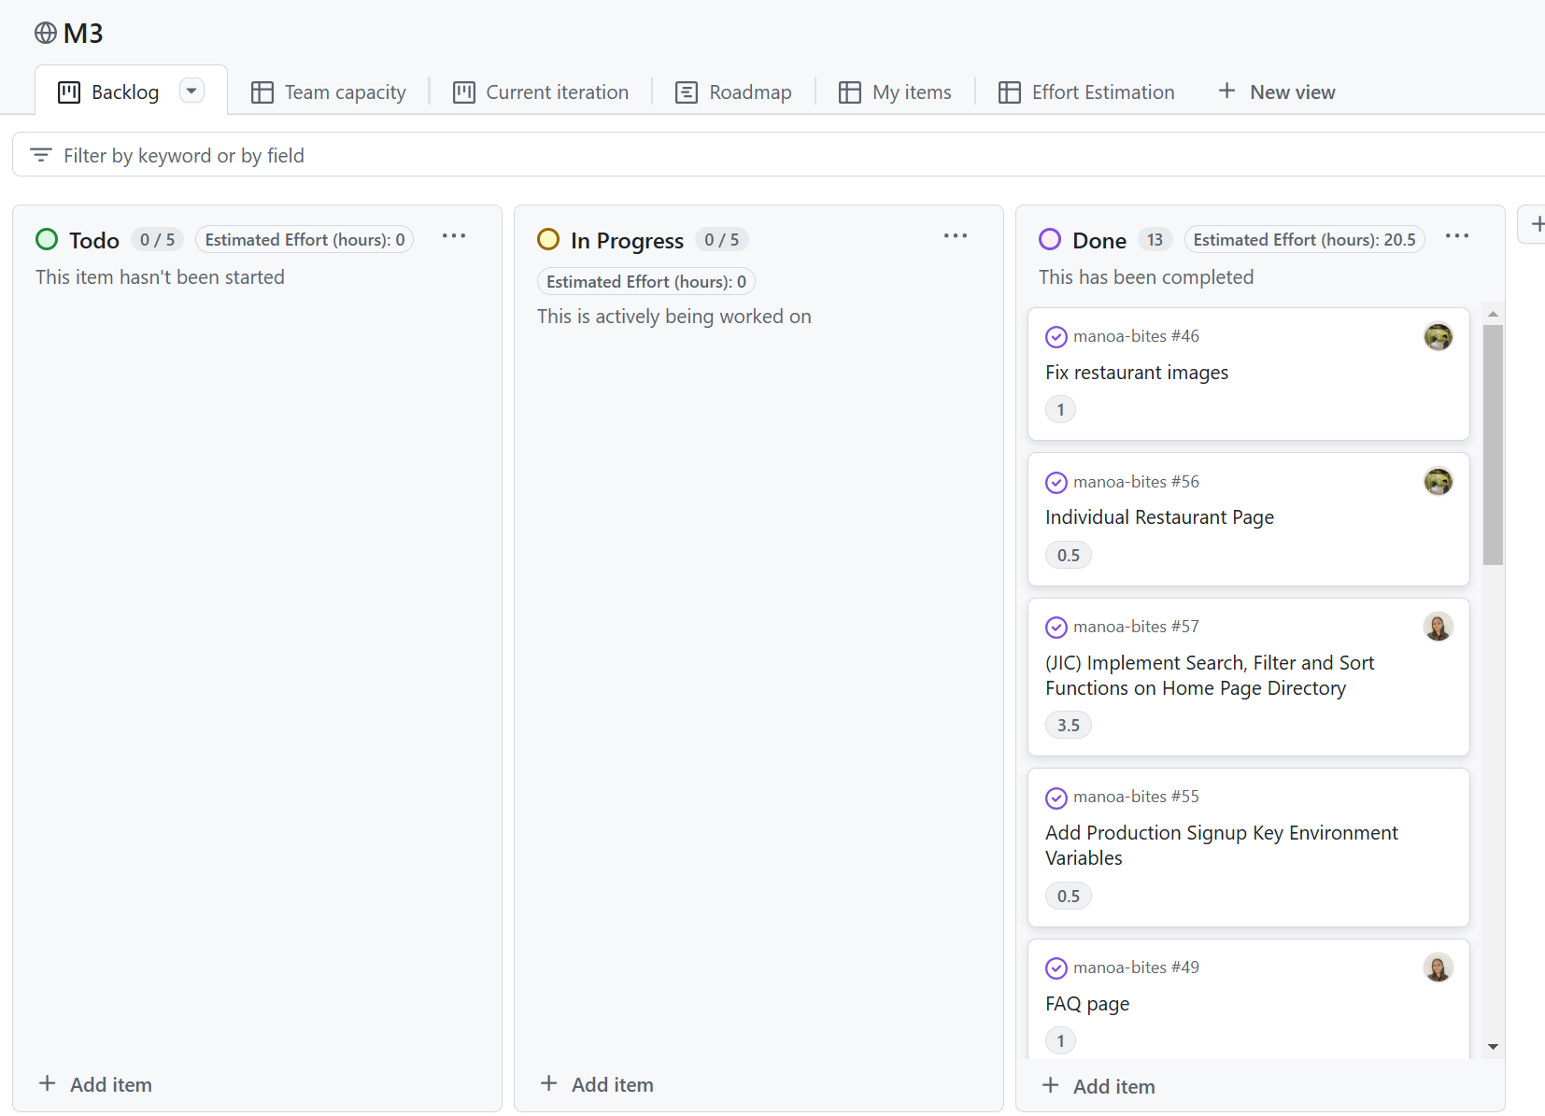Click the globe icon next to M3
This screenshot has height=1116, width=1545.
(x=45, y=34)
